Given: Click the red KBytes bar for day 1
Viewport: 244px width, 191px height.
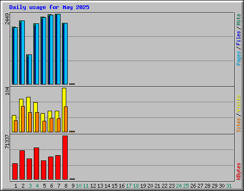Looking at the screenshot, I should click(15, 171).
